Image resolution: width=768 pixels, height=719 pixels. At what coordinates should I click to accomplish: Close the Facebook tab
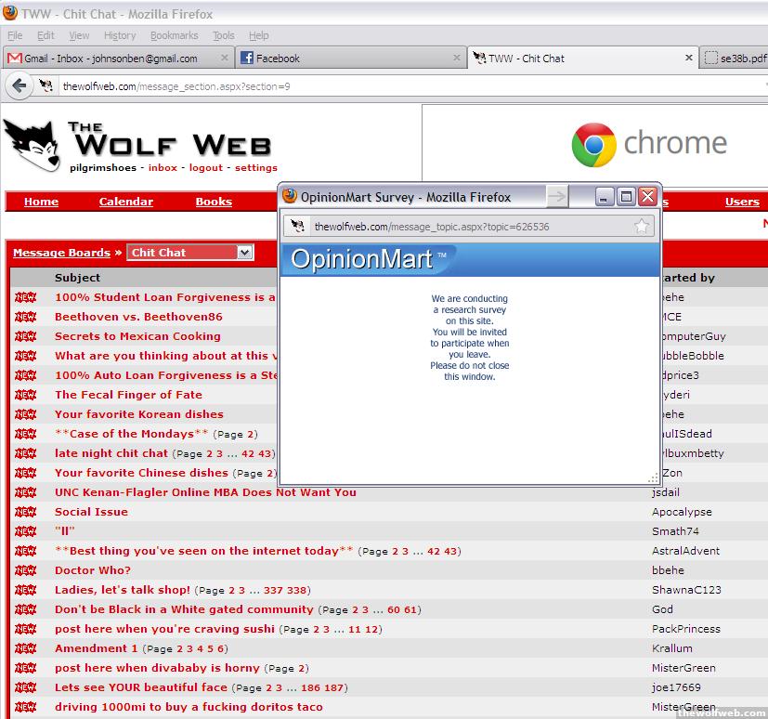tap(456, 59)
